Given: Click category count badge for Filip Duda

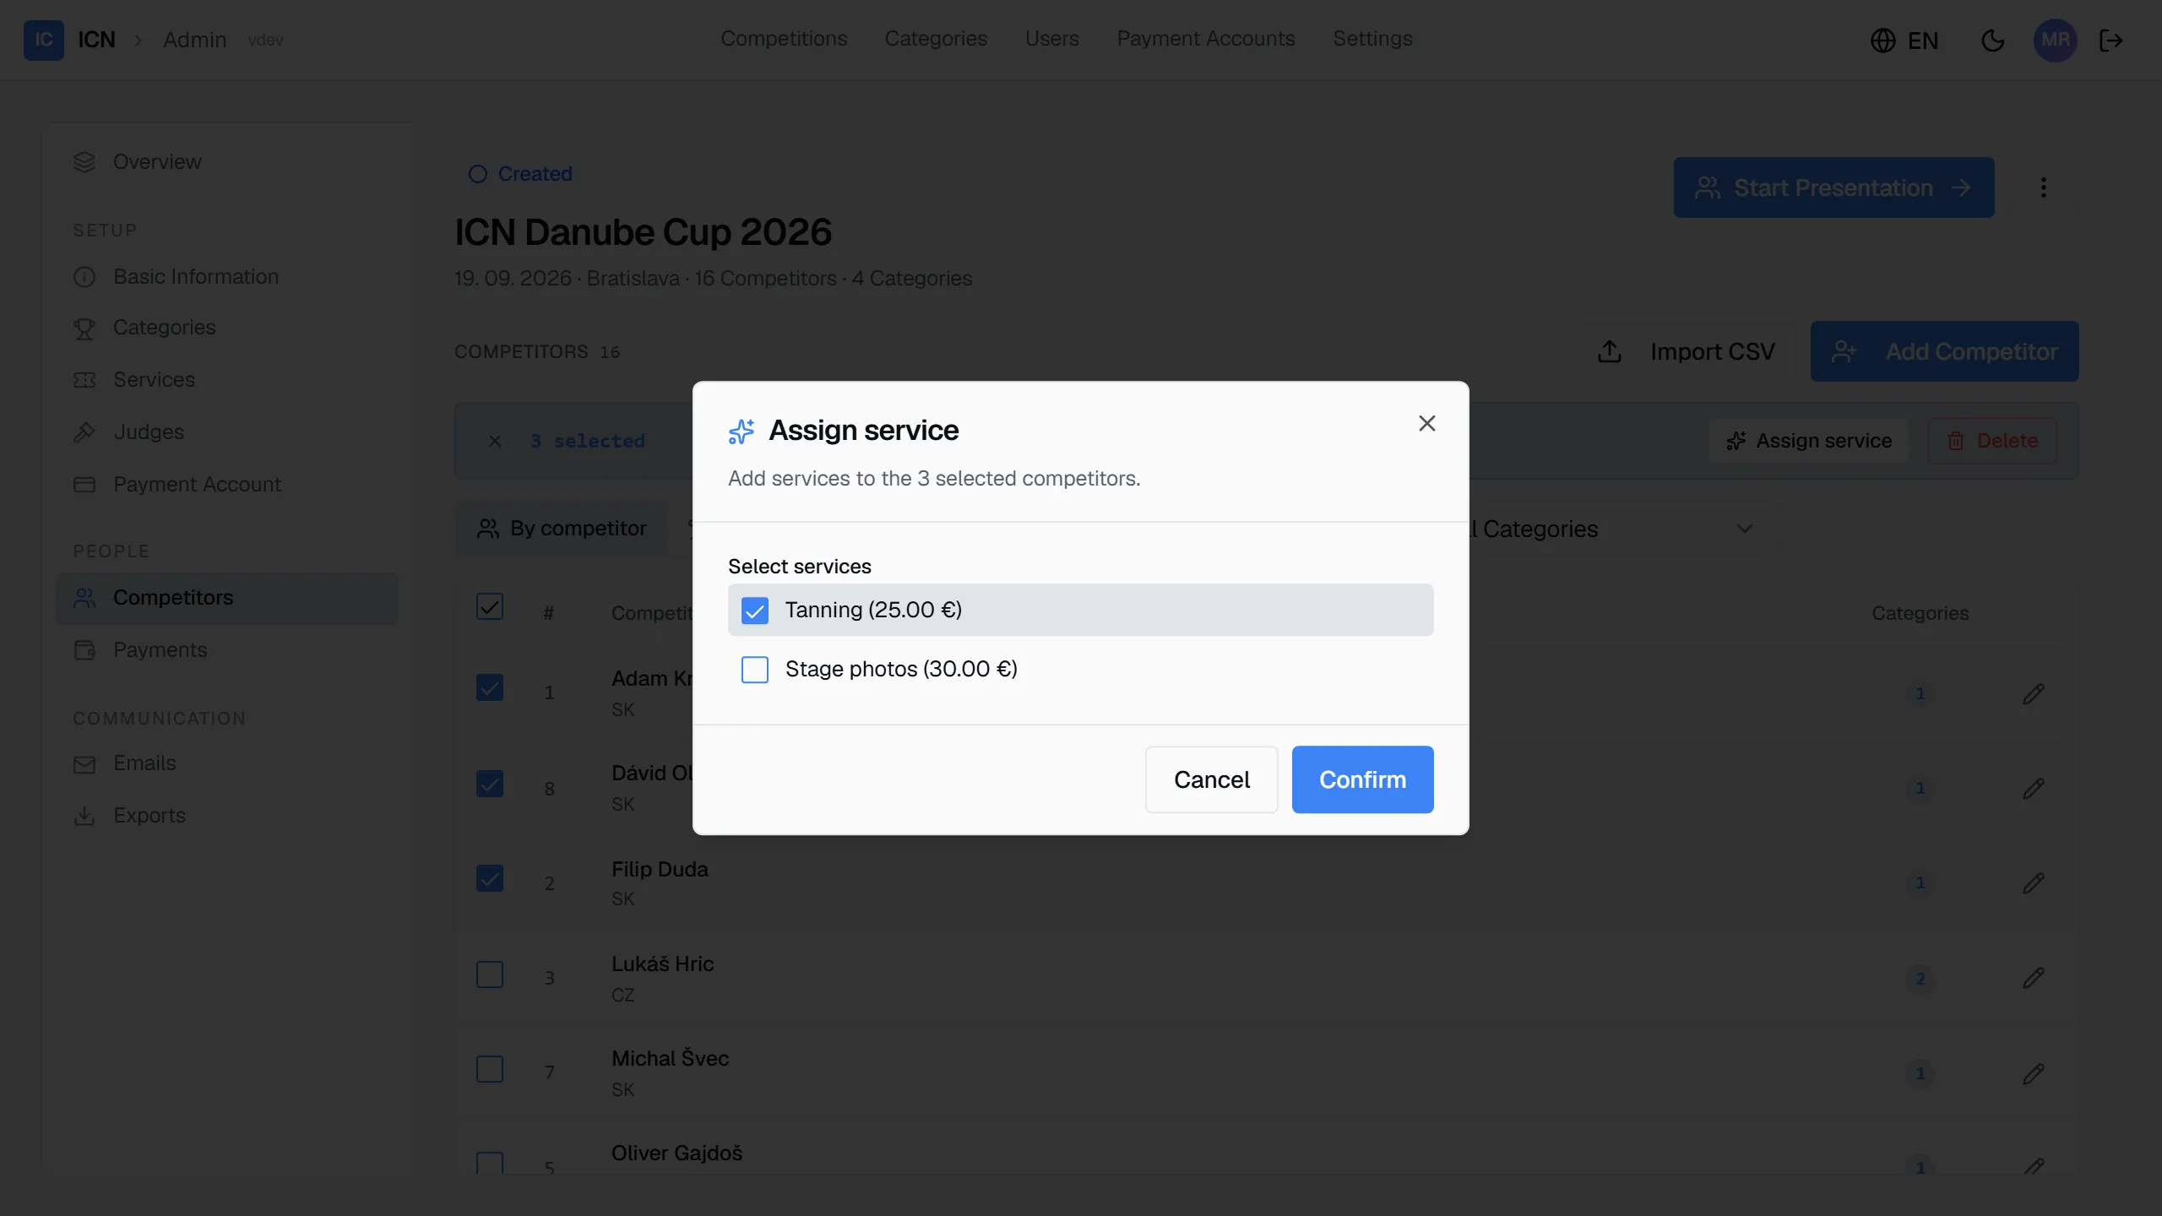Looking at the screenshot, I should point(1920,882).
